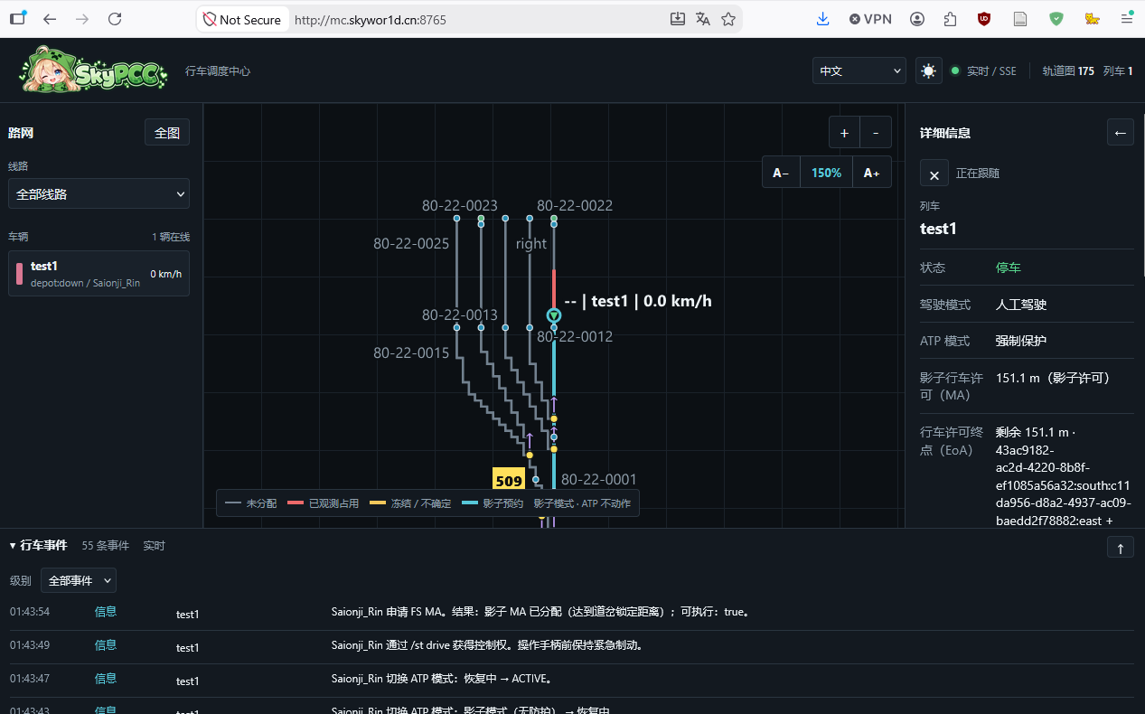Open the 全部事件 severity filter dropdown

click(x=79, y=580)
